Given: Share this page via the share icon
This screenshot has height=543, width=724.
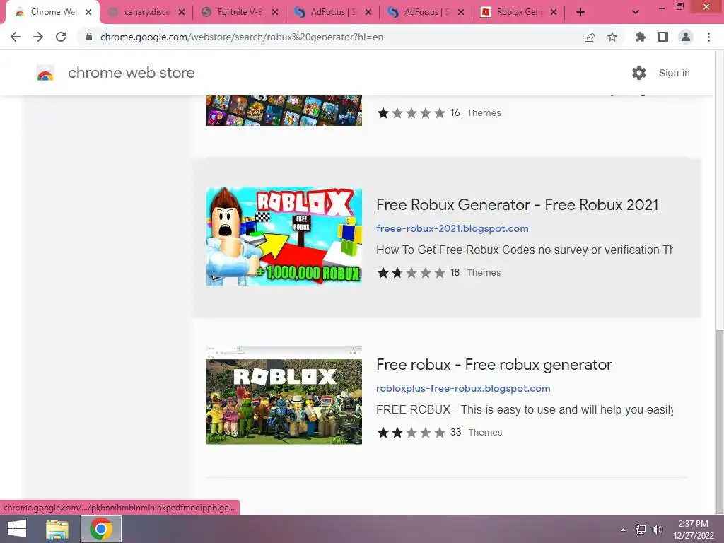Looking at the screenshot, I should [590, 37].
